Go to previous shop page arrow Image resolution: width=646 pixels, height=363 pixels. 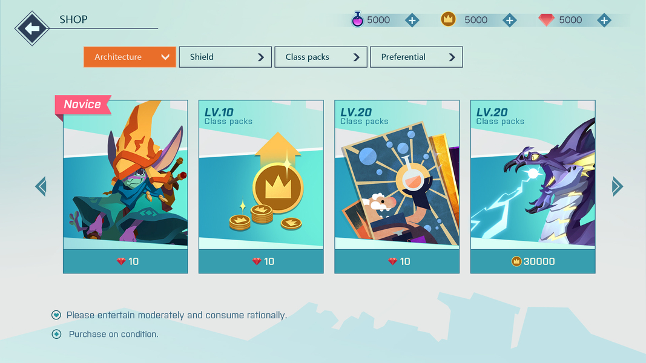41,186
